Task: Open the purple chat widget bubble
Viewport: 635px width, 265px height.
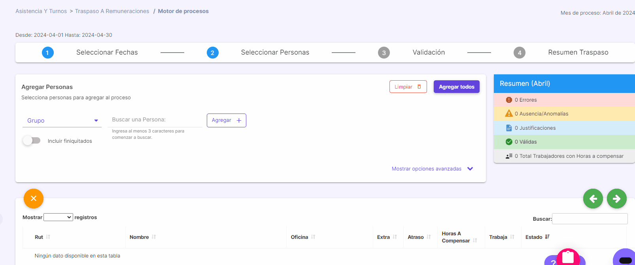Action: 625,257
